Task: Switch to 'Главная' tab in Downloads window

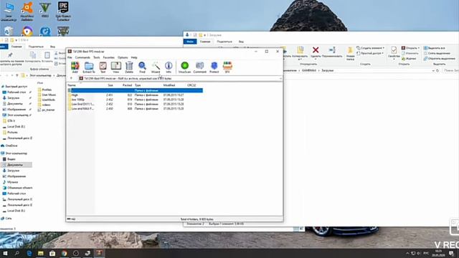Action: click(x=205, y=42)
